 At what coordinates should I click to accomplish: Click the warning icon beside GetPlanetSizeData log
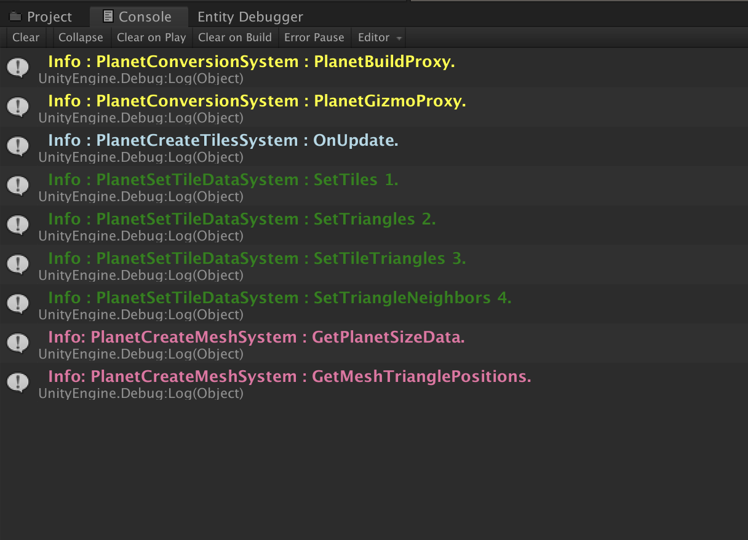point(18,343)
